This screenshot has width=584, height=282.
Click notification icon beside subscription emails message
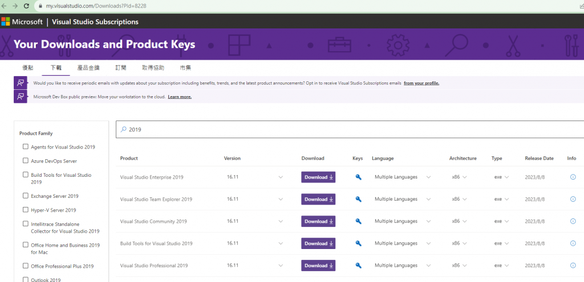pos(21,83)
